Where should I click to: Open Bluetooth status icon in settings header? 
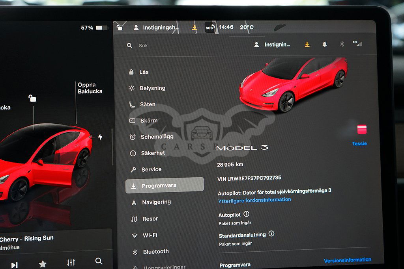point(342,45)
